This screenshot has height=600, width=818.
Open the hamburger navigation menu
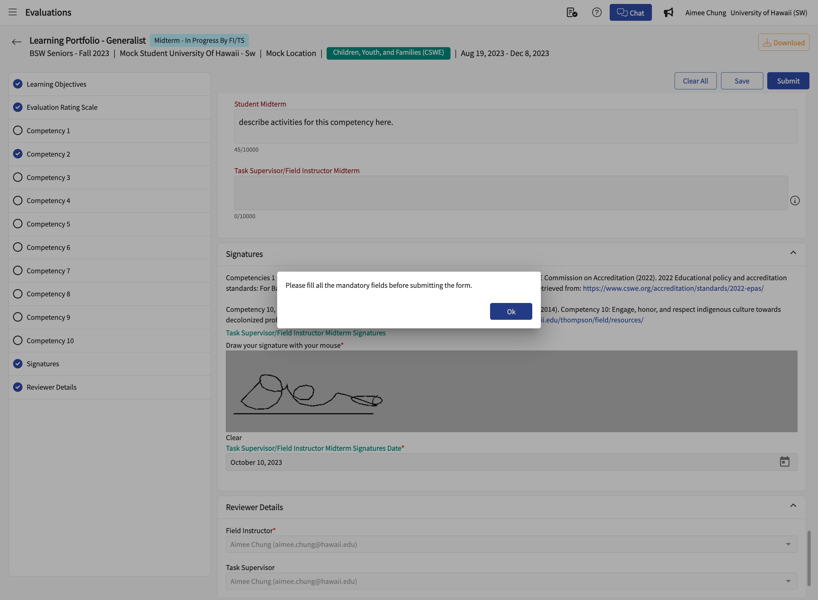(13, 12)
